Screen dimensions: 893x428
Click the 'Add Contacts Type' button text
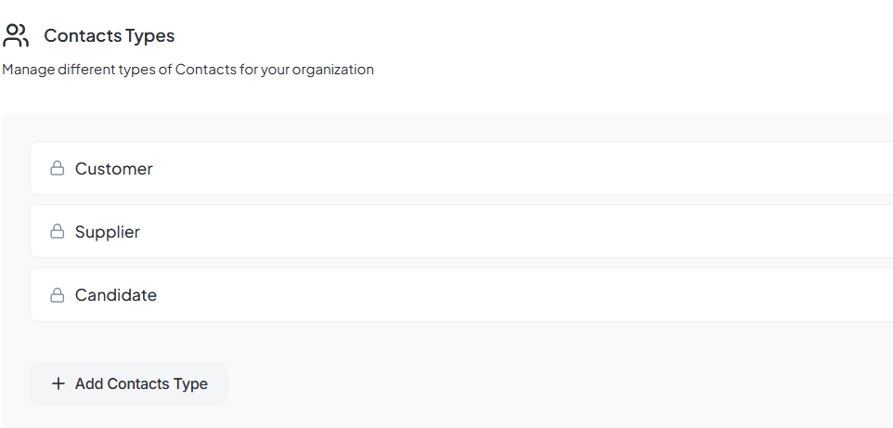141,383
